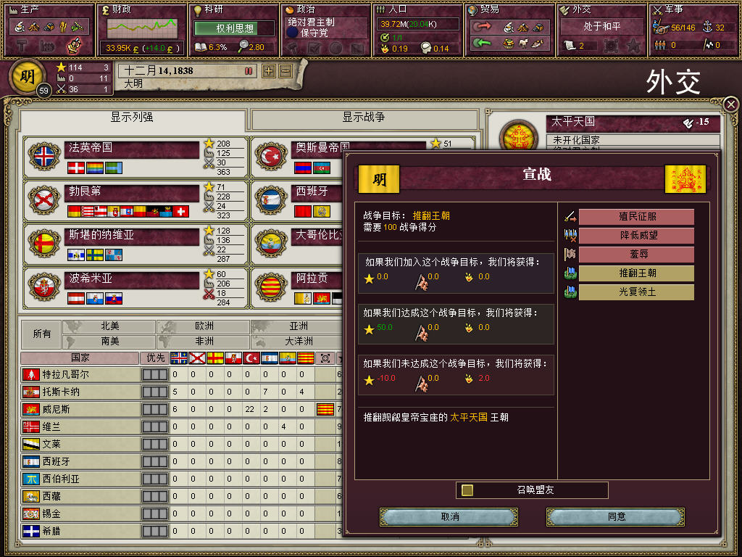Image resolution: width=742 pixels, height=557 pixels.
Task: Increase game speed with plus button
Action: (269, 71)
